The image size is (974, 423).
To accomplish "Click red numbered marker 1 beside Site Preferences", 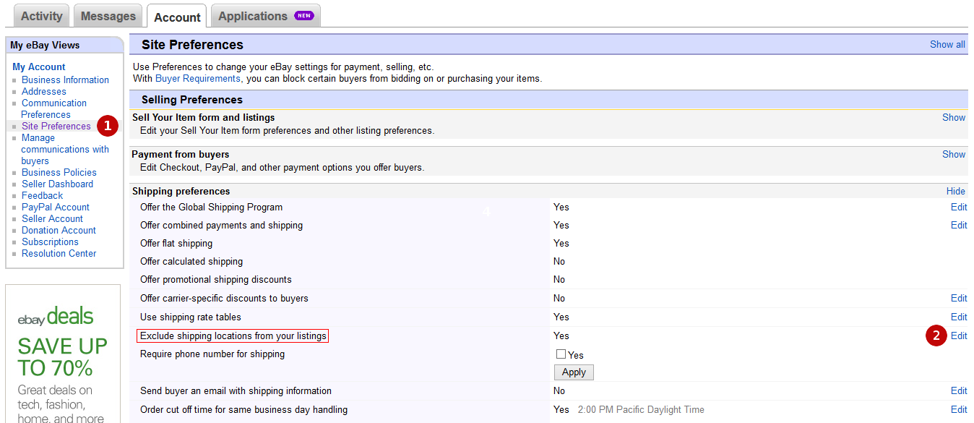I will tap(107, 126).
